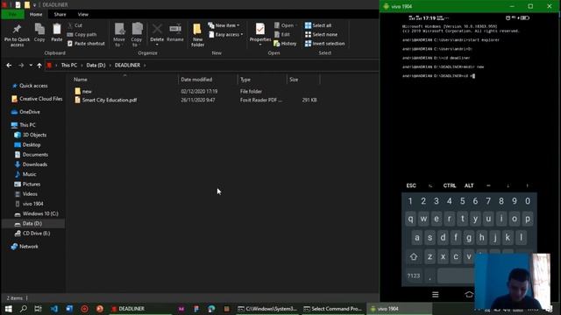Screen dimensions: 561x315
Task: Switch to Select Command Prompt taskbar window
Action: pyautogui.click(x=333, y=309)
